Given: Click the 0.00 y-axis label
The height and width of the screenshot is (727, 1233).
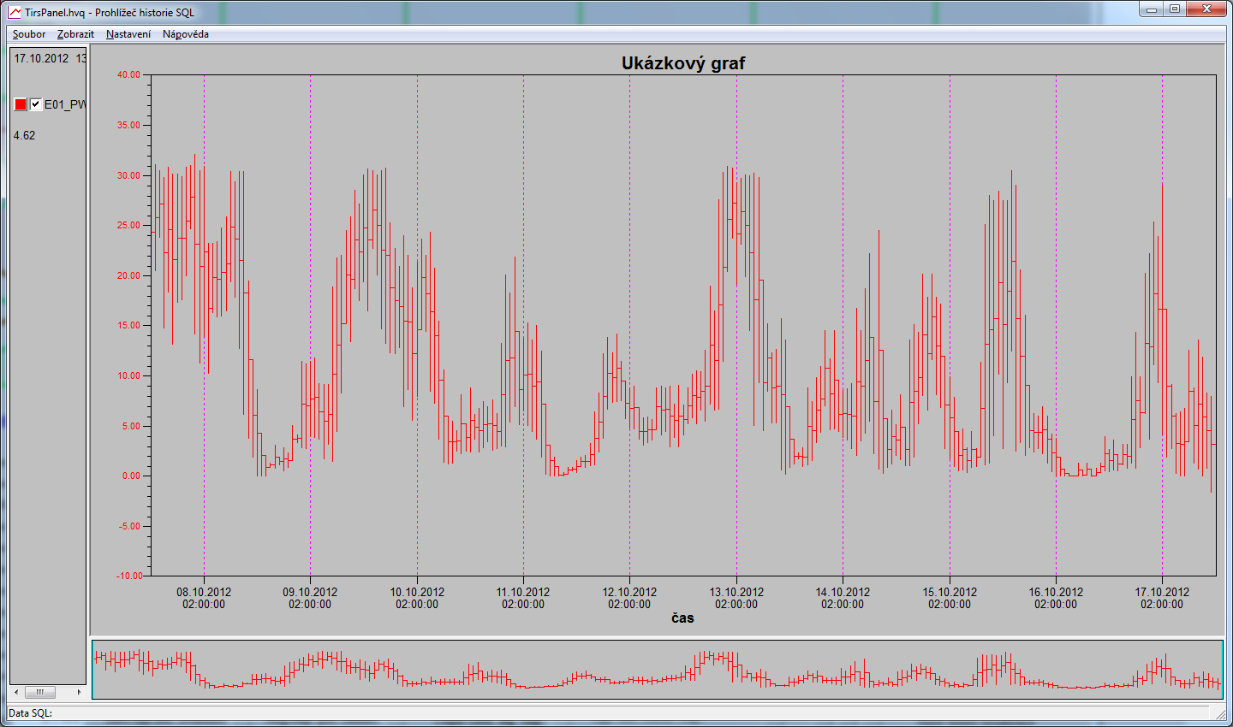Looking at the screenshot, I should [x=132, y=476].
